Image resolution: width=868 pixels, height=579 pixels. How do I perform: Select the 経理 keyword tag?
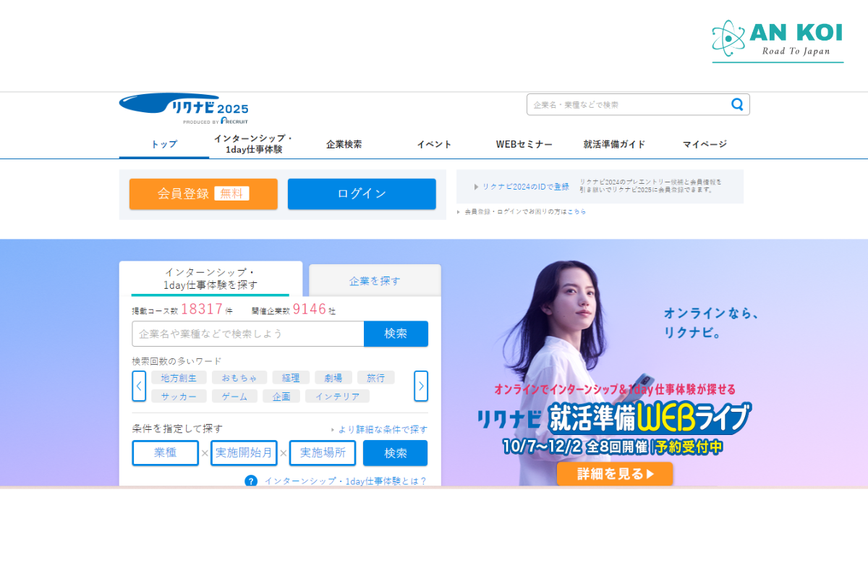point(291,378)
